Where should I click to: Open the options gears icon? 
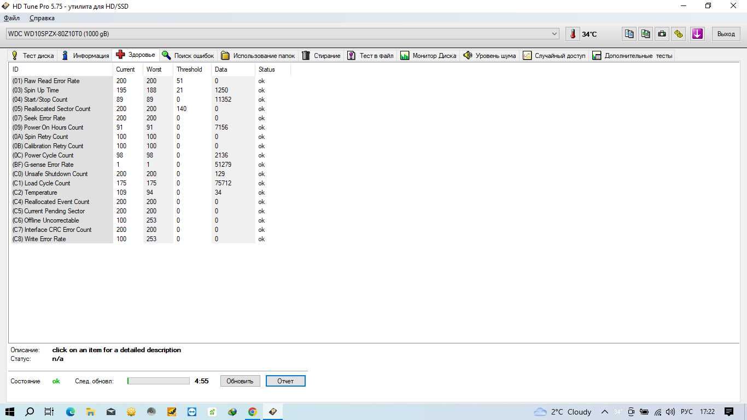(679, 34)
